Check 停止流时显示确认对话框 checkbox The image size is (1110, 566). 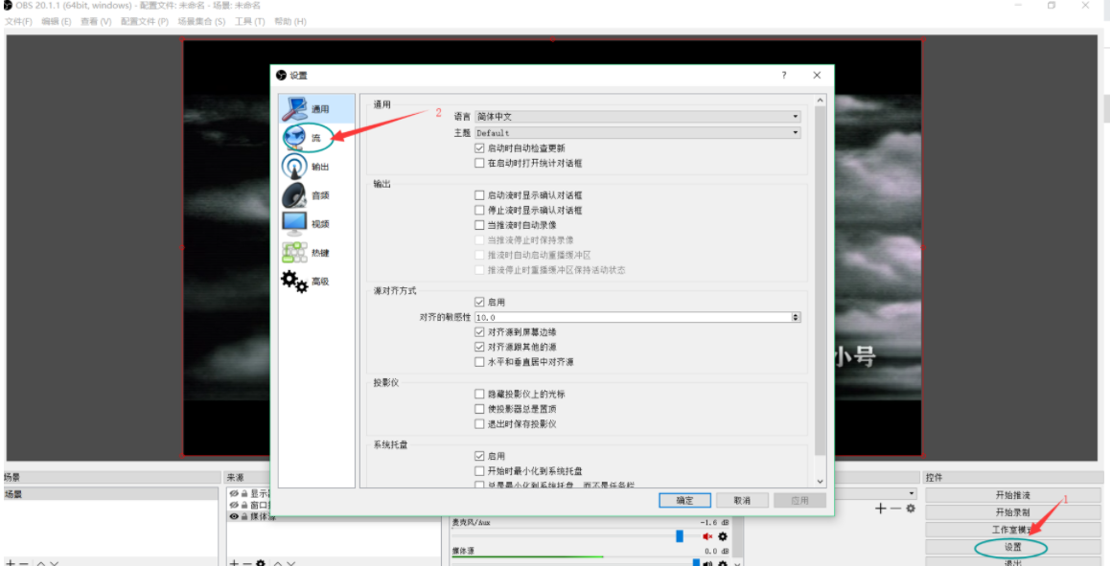(480, 210)
